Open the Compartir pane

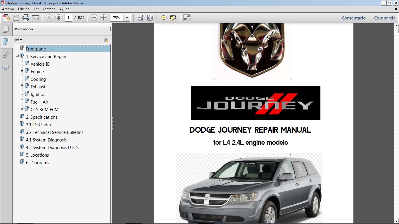(384, 18)
